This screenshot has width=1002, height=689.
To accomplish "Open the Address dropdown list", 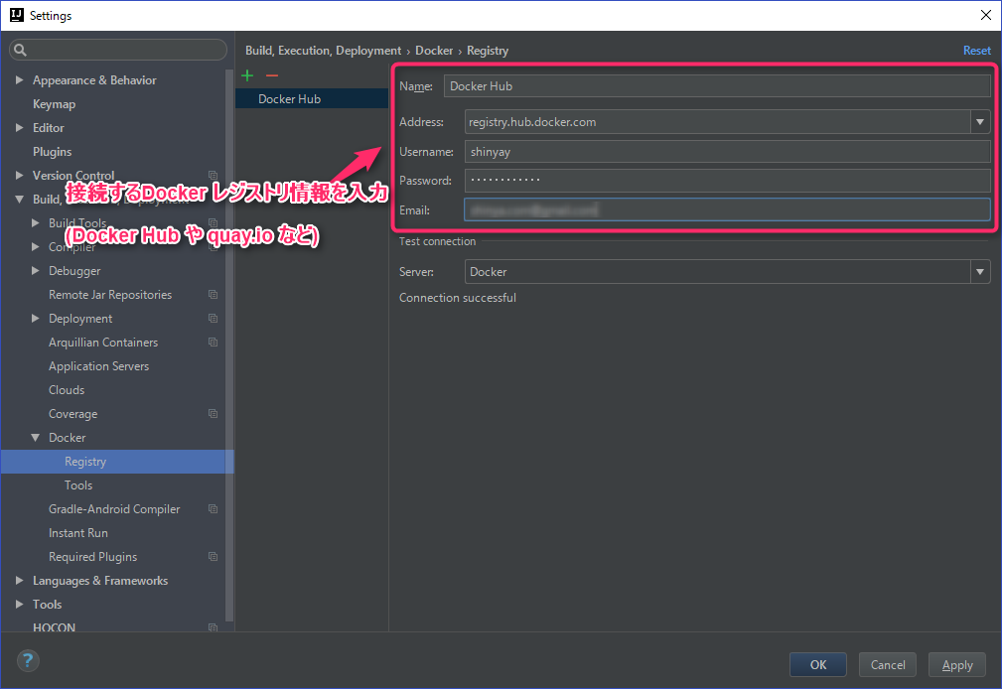I will coord(980,121).
